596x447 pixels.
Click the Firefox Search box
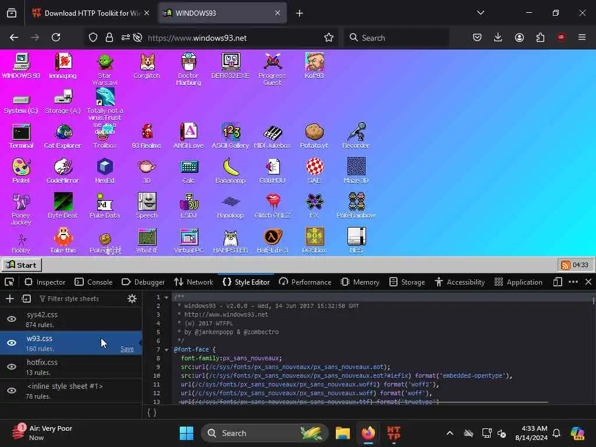point(396,38)
